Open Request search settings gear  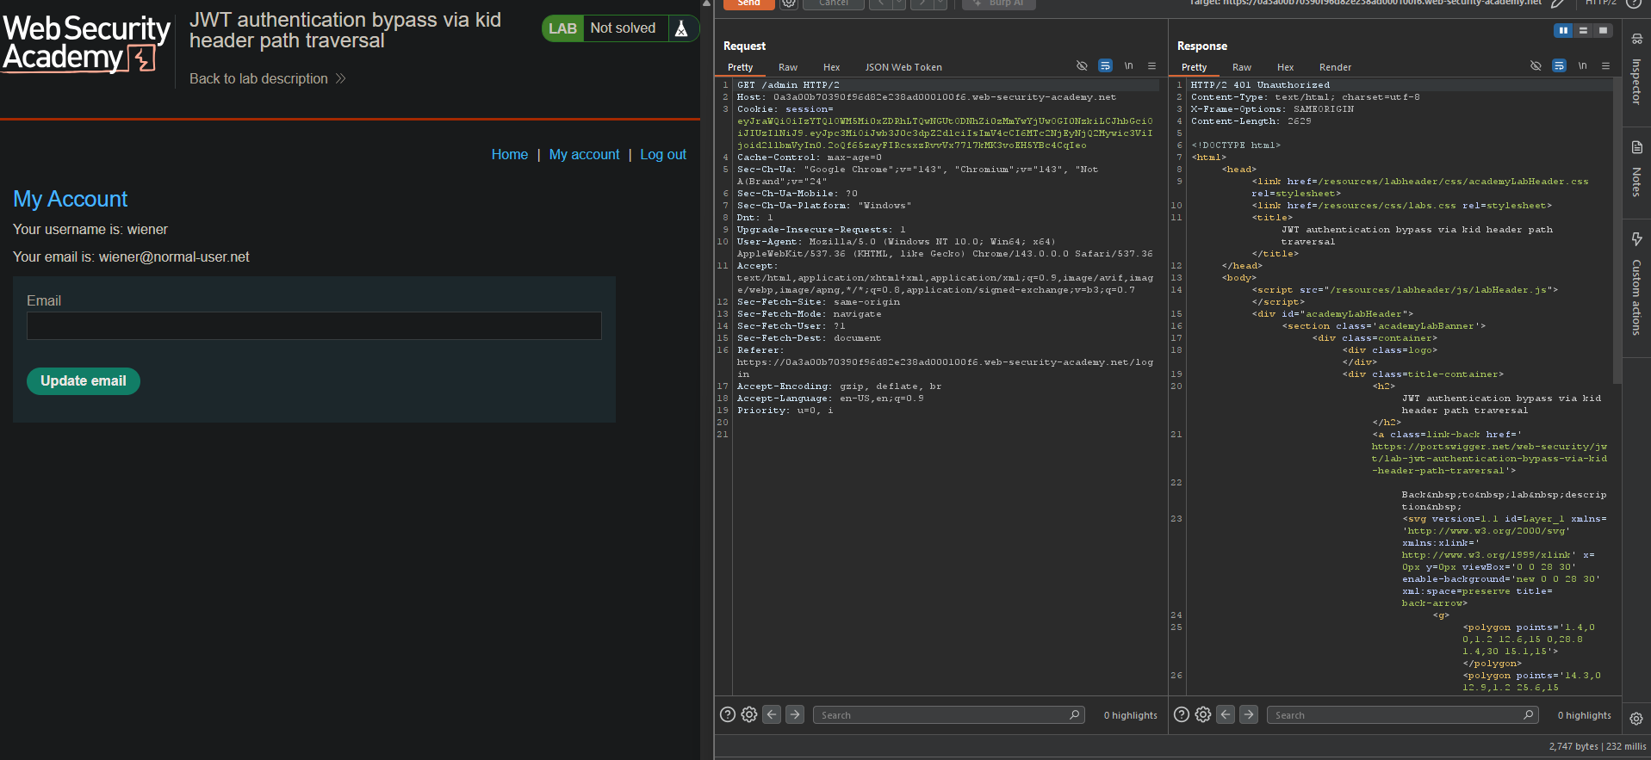(749, 714)
